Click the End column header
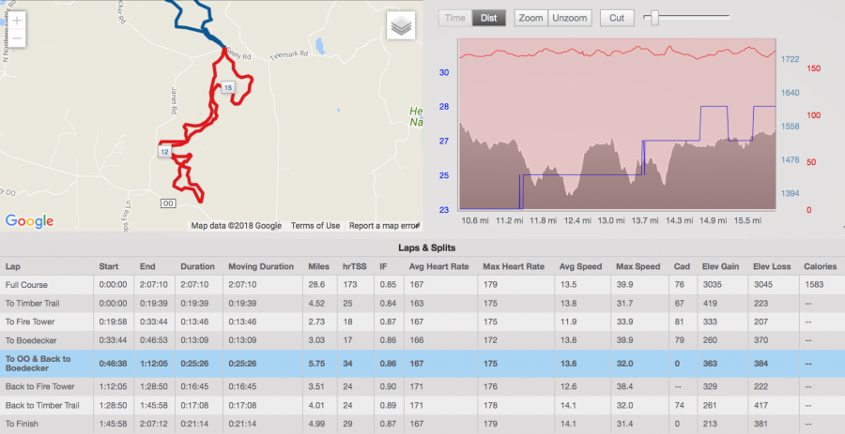 147,266
